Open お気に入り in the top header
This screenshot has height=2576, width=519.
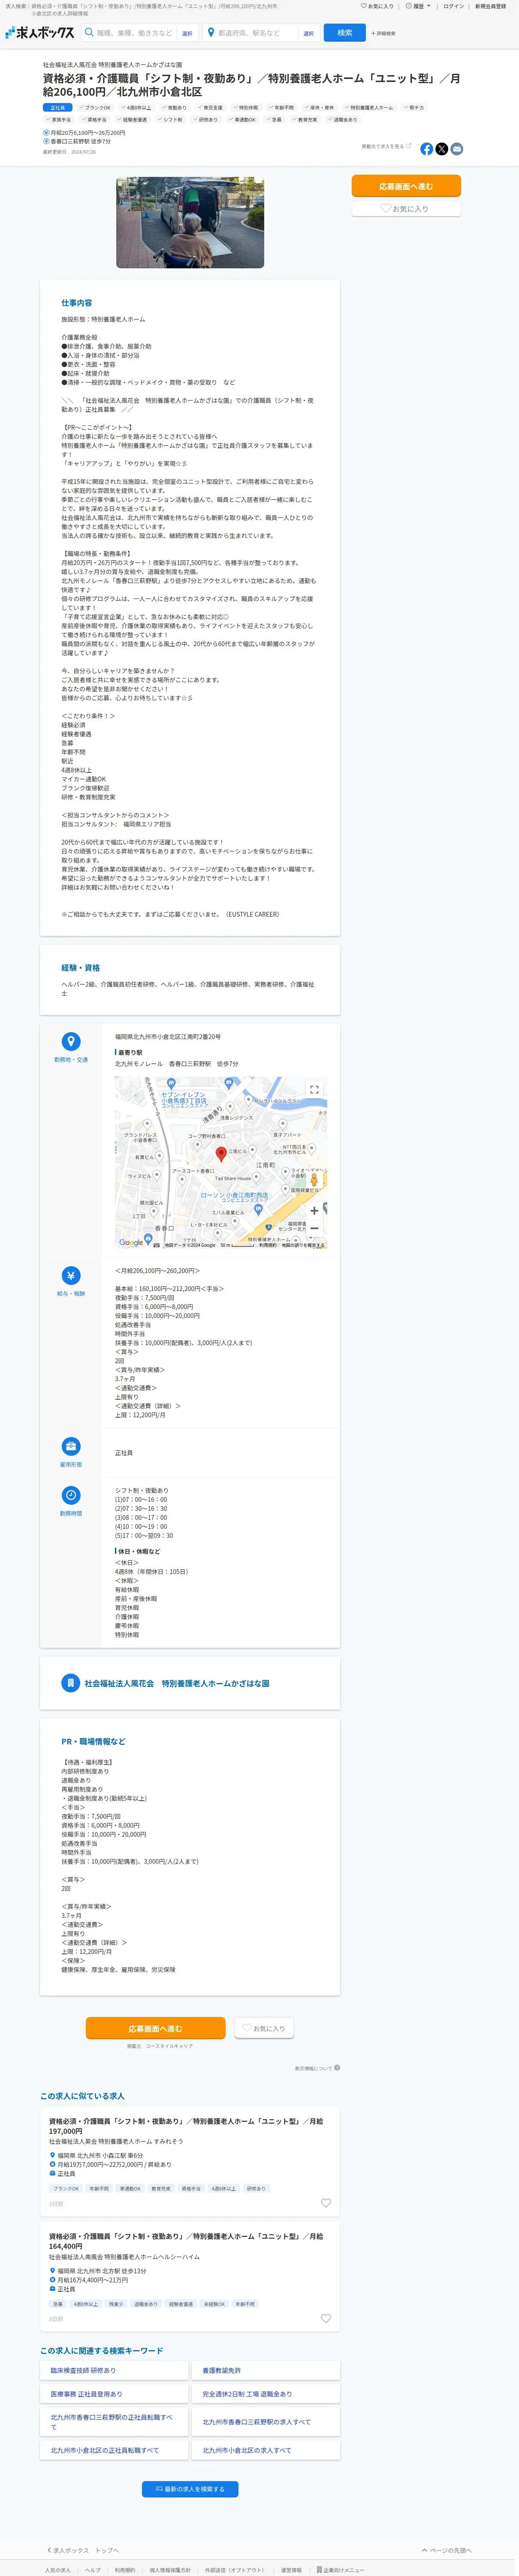377,6
